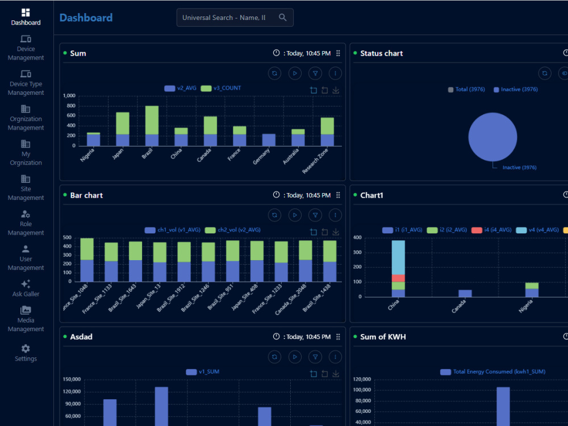568x426 pixels.
Task: Click the blue Inactive pie slice
Action: coord(492,137)
